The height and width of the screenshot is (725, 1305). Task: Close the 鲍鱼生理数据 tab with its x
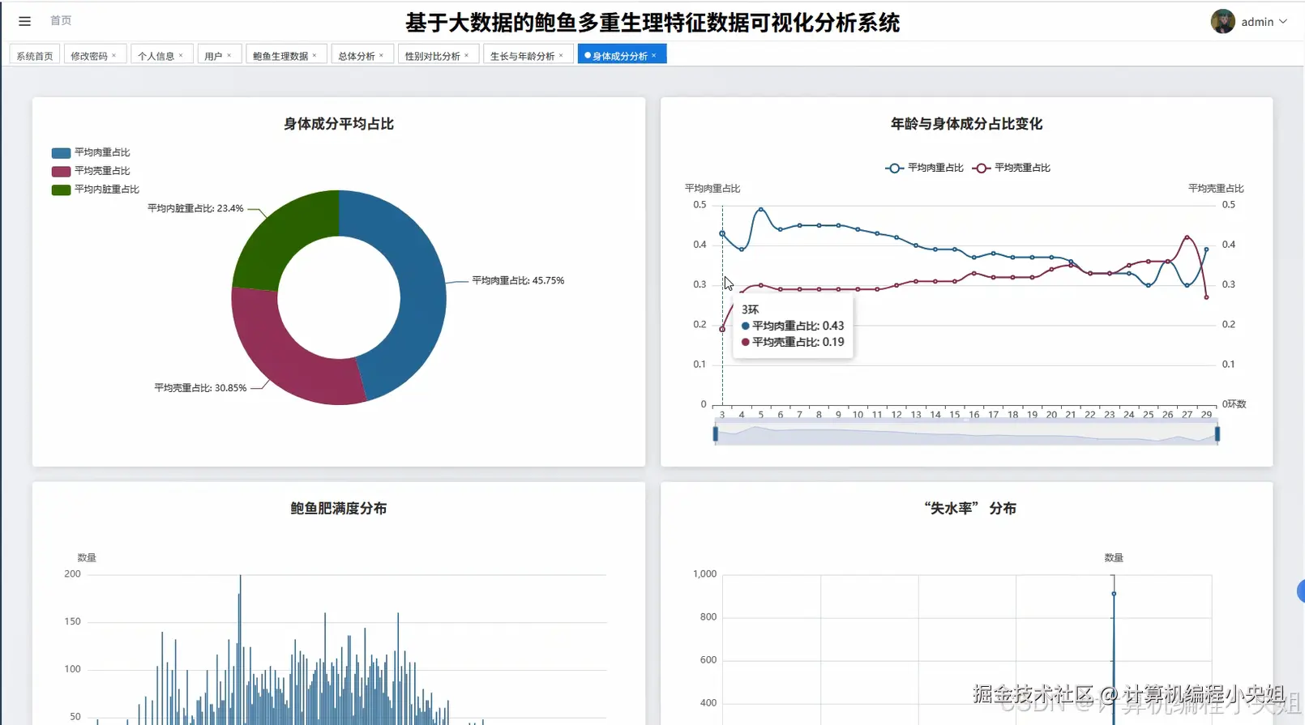[314, 55]
